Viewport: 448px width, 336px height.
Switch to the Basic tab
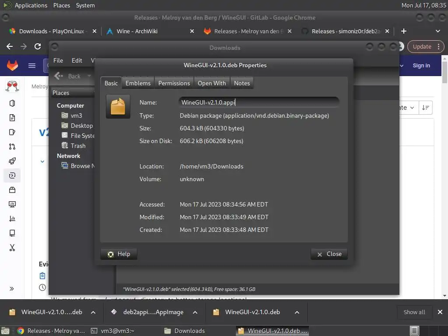[111, 83]
